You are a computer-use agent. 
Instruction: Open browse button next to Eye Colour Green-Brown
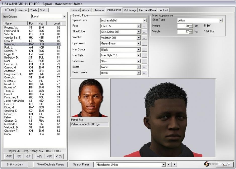(144, 44)
